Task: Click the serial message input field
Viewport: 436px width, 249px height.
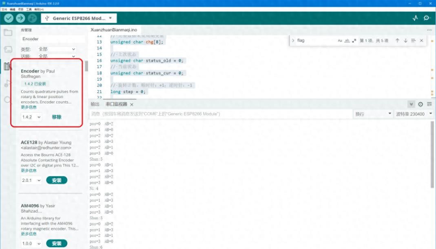Action: pos(220,114)
